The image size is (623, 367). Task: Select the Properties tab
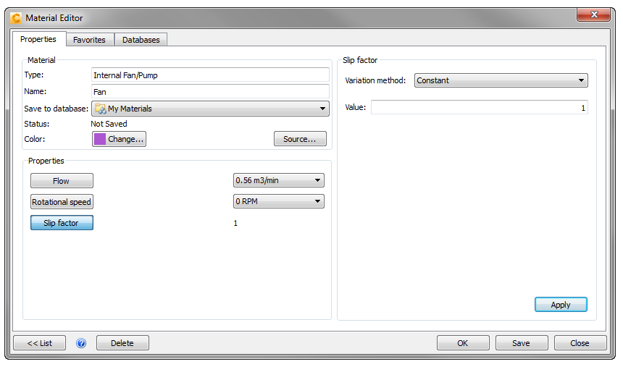(x=38, y=39)
